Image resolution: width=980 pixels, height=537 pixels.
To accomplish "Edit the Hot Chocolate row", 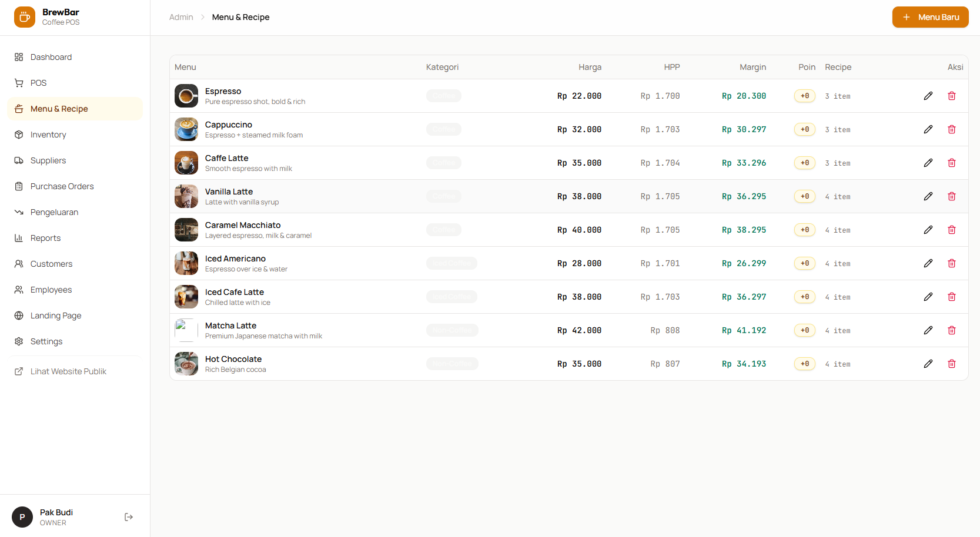I will tap(928, 364).
